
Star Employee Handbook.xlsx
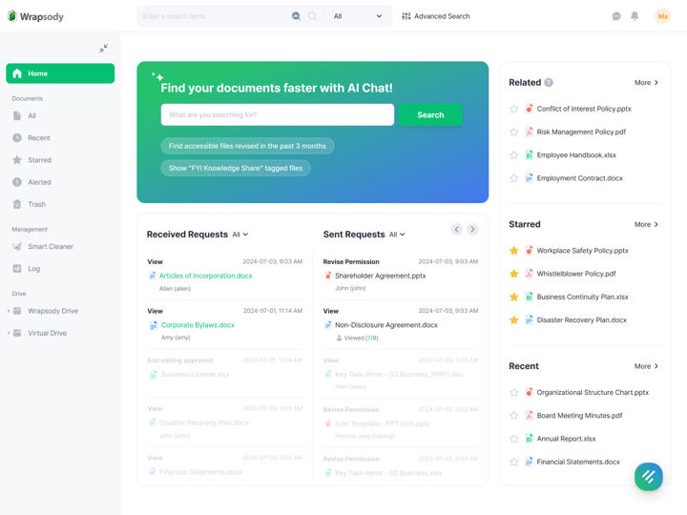[514, 155]
